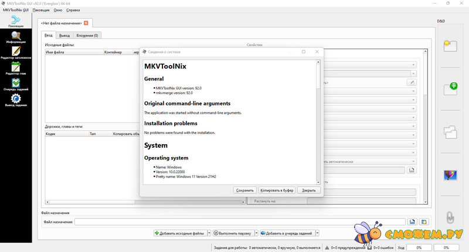The image size is (469, 252).
Task: Click Копировать в буфер button
Action: point(277,190)
